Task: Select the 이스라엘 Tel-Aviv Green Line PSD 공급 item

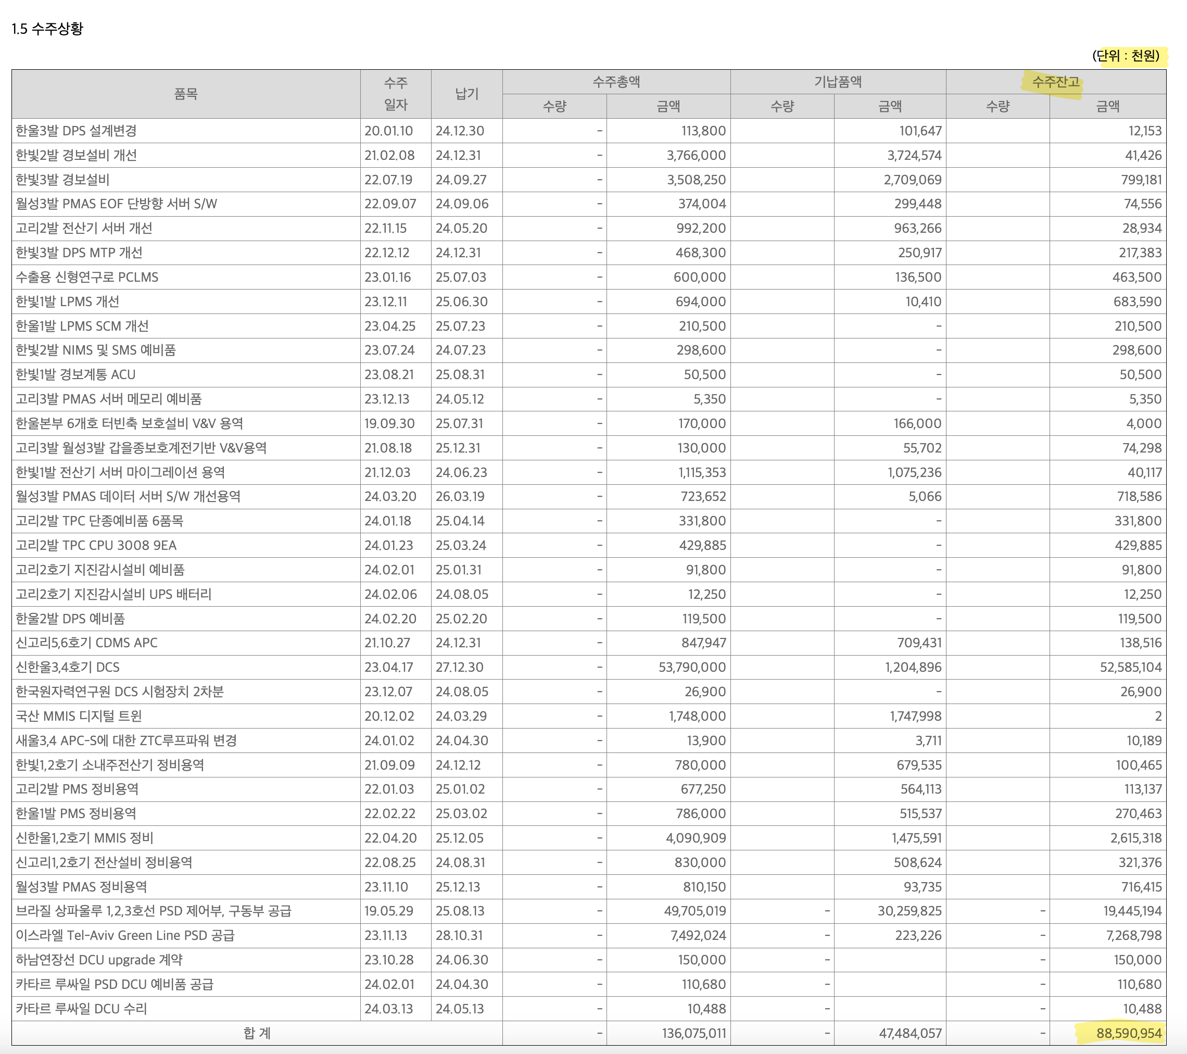Action: [125, 935]
